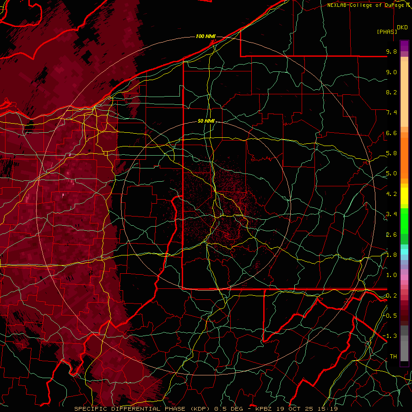The image size is (412, 412).
Task: Click the "100 NMI" range ring label
Action: click(x=206, y=36)
